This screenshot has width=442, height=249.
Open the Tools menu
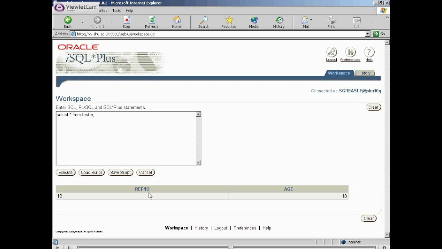click(x=116, y=11)
